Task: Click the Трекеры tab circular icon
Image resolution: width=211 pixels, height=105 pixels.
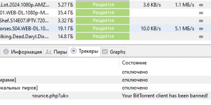Action: pos(73,51)
